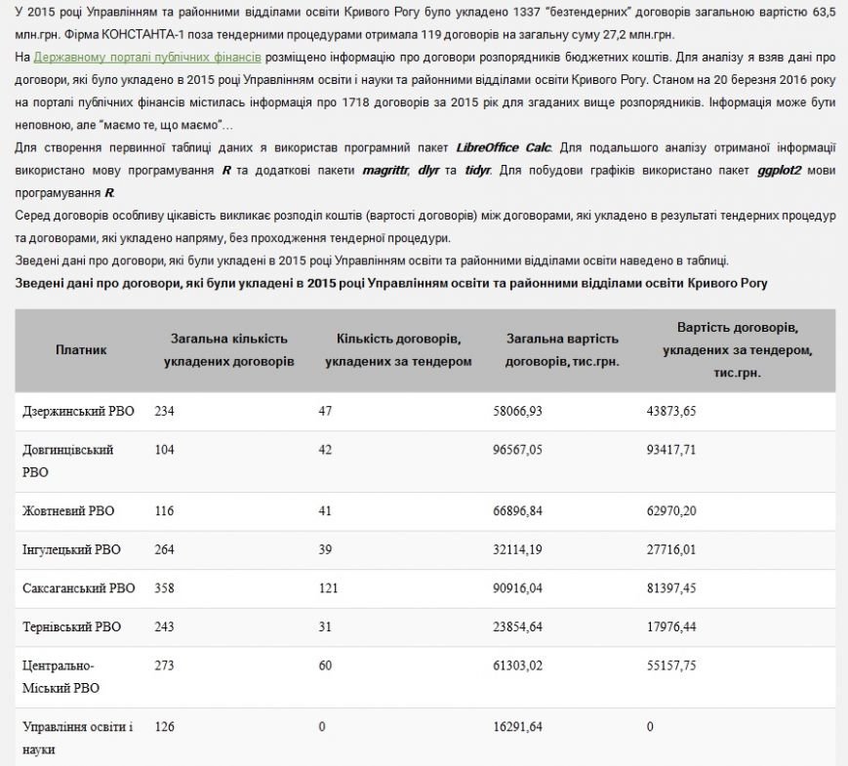Click the value 264 for Інгулецький РВО
This screenshot has width=848, height=766.
(x=164, y=549)
